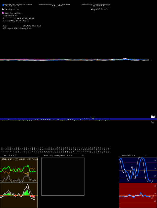Image resolution: width=157 pixels, height=208 pixels.
Task: Click the MACD histogram chart with green bars
Action: pos(19,195)
